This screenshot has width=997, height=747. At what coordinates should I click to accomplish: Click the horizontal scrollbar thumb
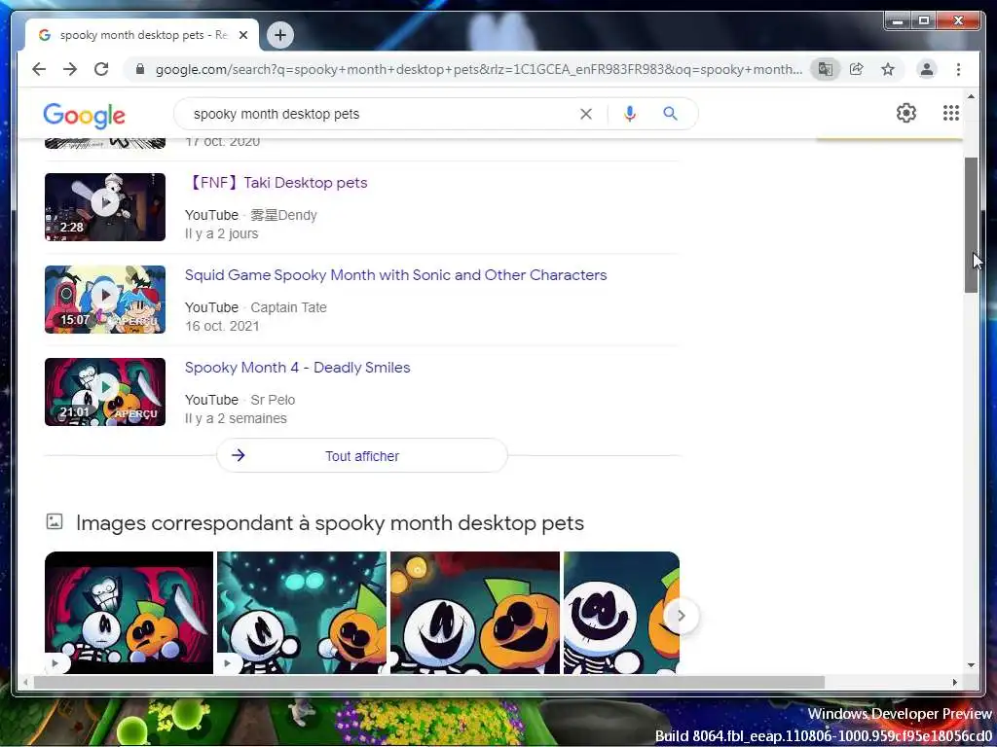[429, 682]
